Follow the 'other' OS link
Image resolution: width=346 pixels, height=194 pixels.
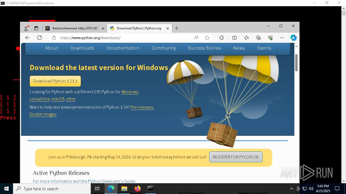[x=71, y=99]
